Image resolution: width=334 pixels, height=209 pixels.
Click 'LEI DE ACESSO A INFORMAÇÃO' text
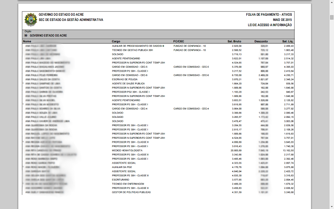tap(271, 25)
